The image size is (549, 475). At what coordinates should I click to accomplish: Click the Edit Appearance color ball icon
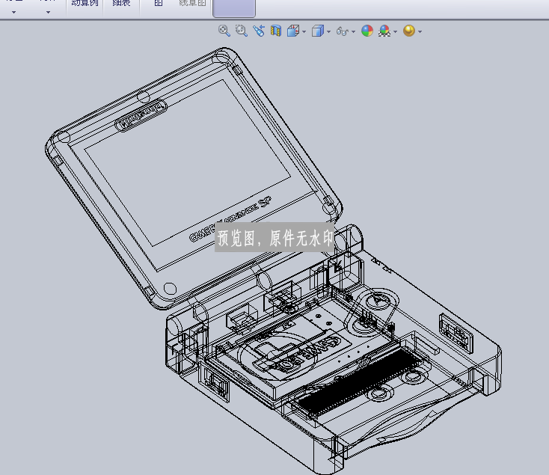(367, 31)
